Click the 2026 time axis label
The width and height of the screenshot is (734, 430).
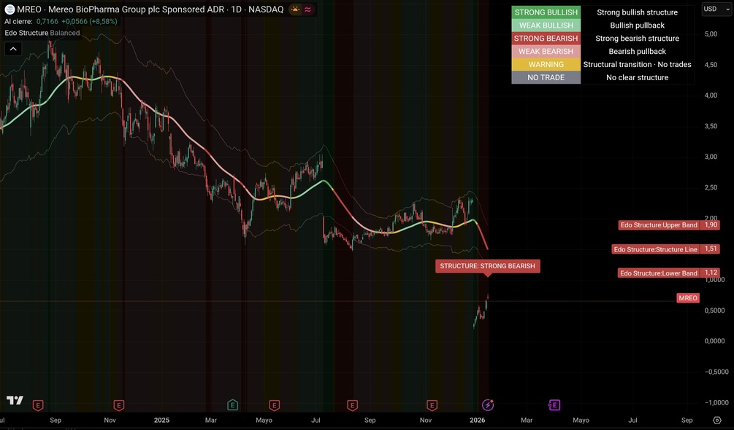tap(478, 421)
